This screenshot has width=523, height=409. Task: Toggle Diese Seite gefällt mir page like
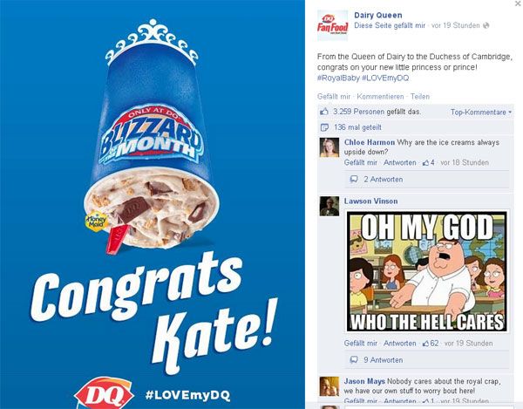click(x=390, y=25)
